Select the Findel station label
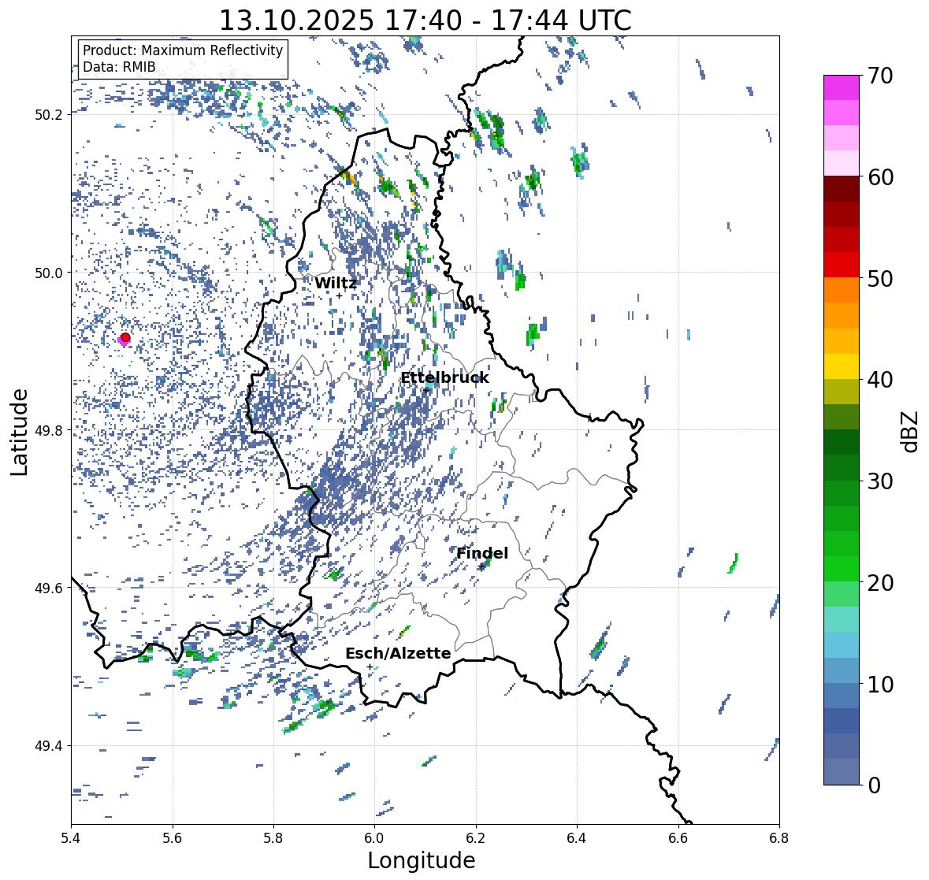The image size is (929, 880). click(x=482, y=553)
